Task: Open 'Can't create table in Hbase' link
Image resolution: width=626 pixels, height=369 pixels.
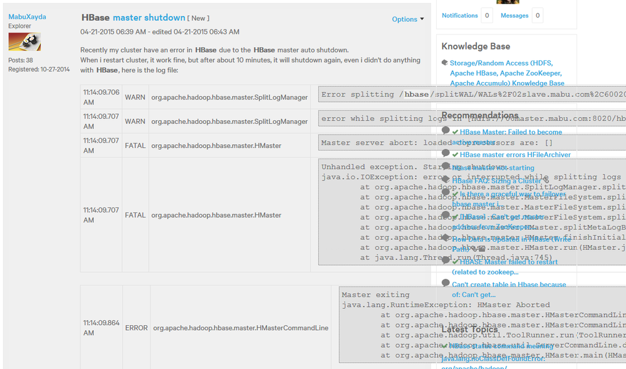Action: pyautogui.click(x=509, y=289)
